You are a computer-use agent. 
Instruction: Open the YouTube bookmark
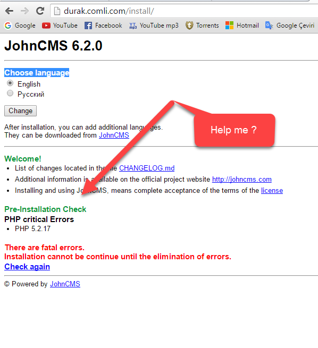[x=60, y=26]
